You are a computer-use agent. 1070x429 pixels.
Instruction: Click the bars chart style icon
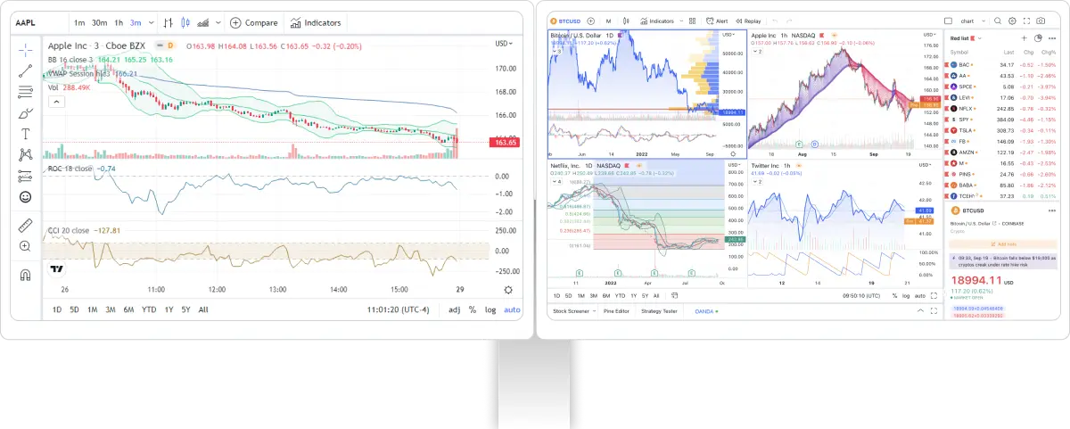[x=167, y=22]
